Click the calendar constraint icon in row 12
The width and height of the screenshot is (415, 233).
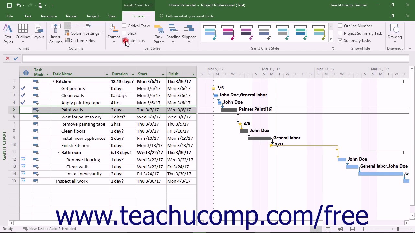pyautogui.click(x=23, y=159)
